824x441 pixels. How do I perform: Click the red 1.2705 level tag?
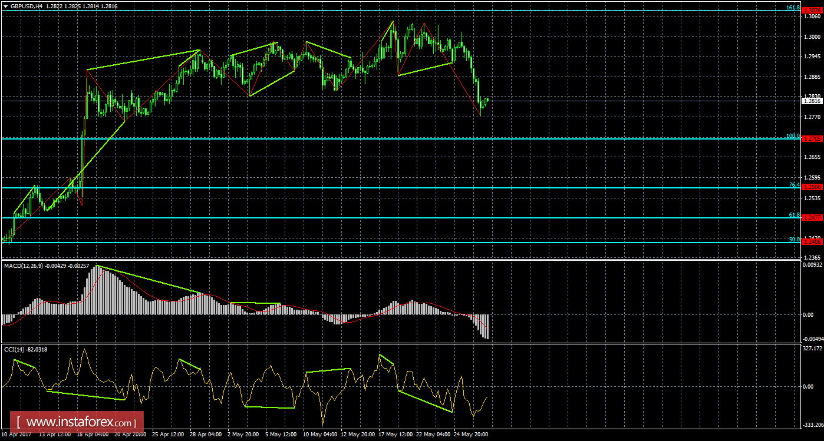812,139
